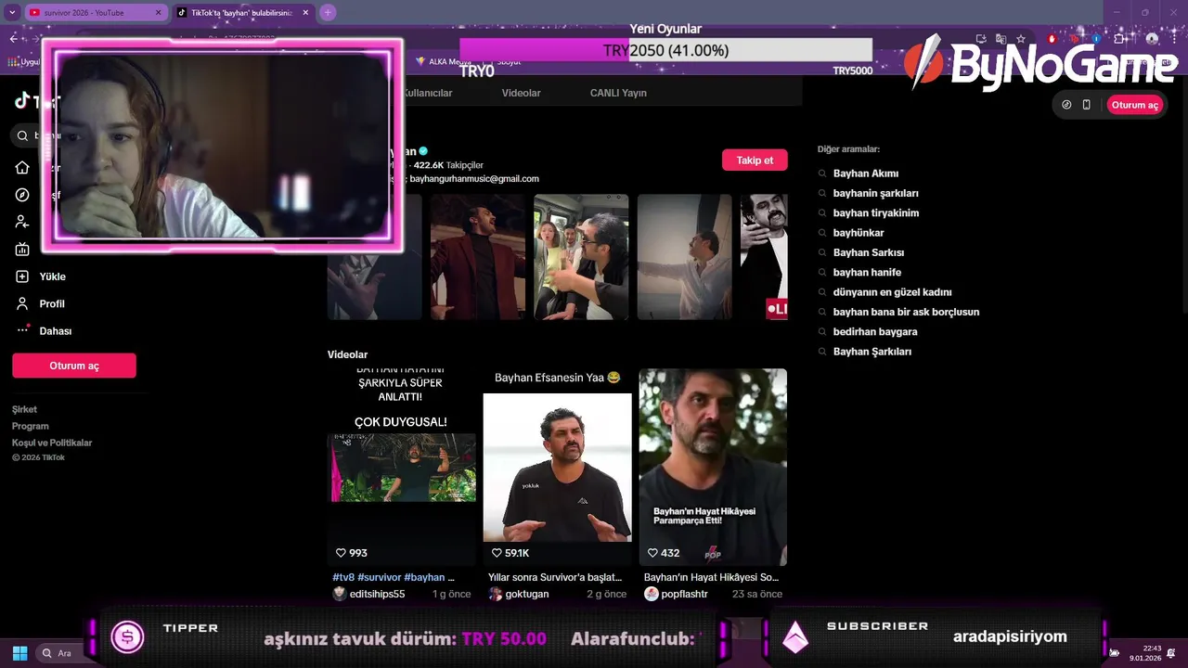The height and width of the screenshot is (668, 1188).
Task: Click the heart icon showing 993 likes
Action: (x=341, y=553)
